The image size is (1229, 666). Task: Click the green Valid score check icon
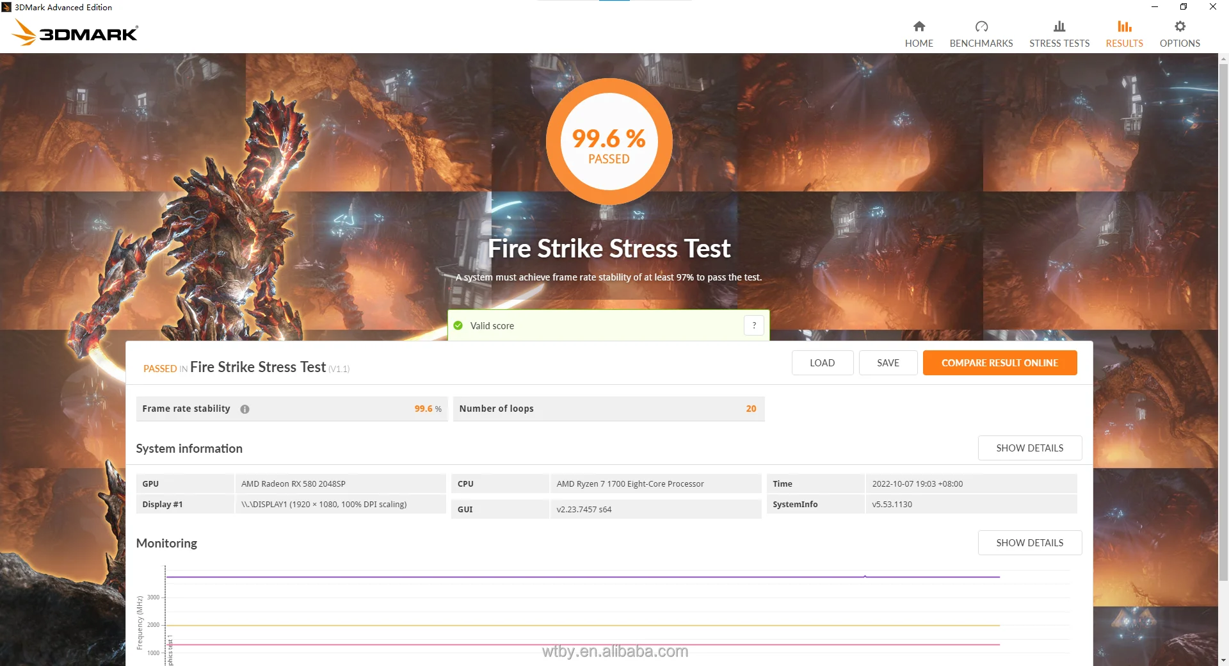(x=458, y=325)
